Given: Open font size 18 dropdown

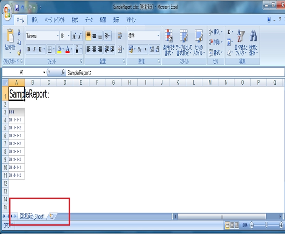Looking at the screenshot, I should (x=69, y=36).
